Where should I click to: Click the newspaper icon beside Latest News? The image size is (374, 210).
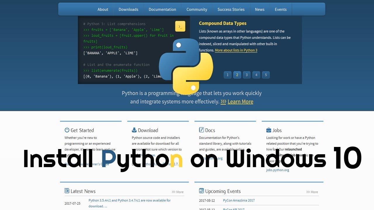click(x=67, y=191)
